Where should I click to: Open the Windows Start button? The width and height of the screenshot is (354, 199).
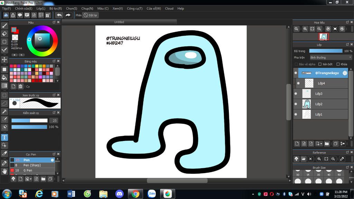7,194
